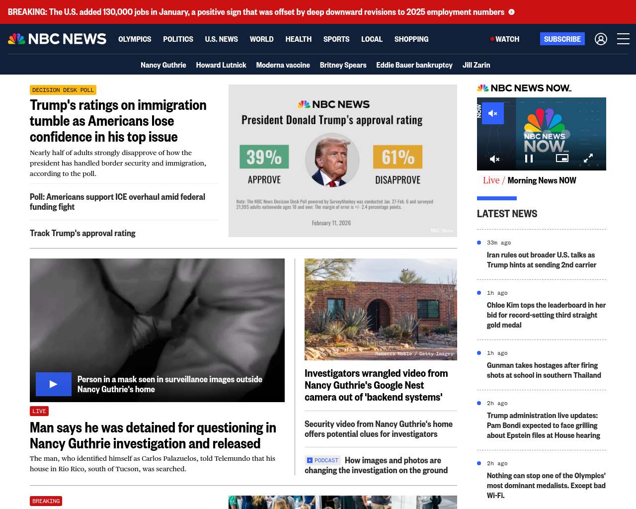Open the Eddie Bauer bankruptcy topic
Screen dimensions: 636x509
(414, 65)
